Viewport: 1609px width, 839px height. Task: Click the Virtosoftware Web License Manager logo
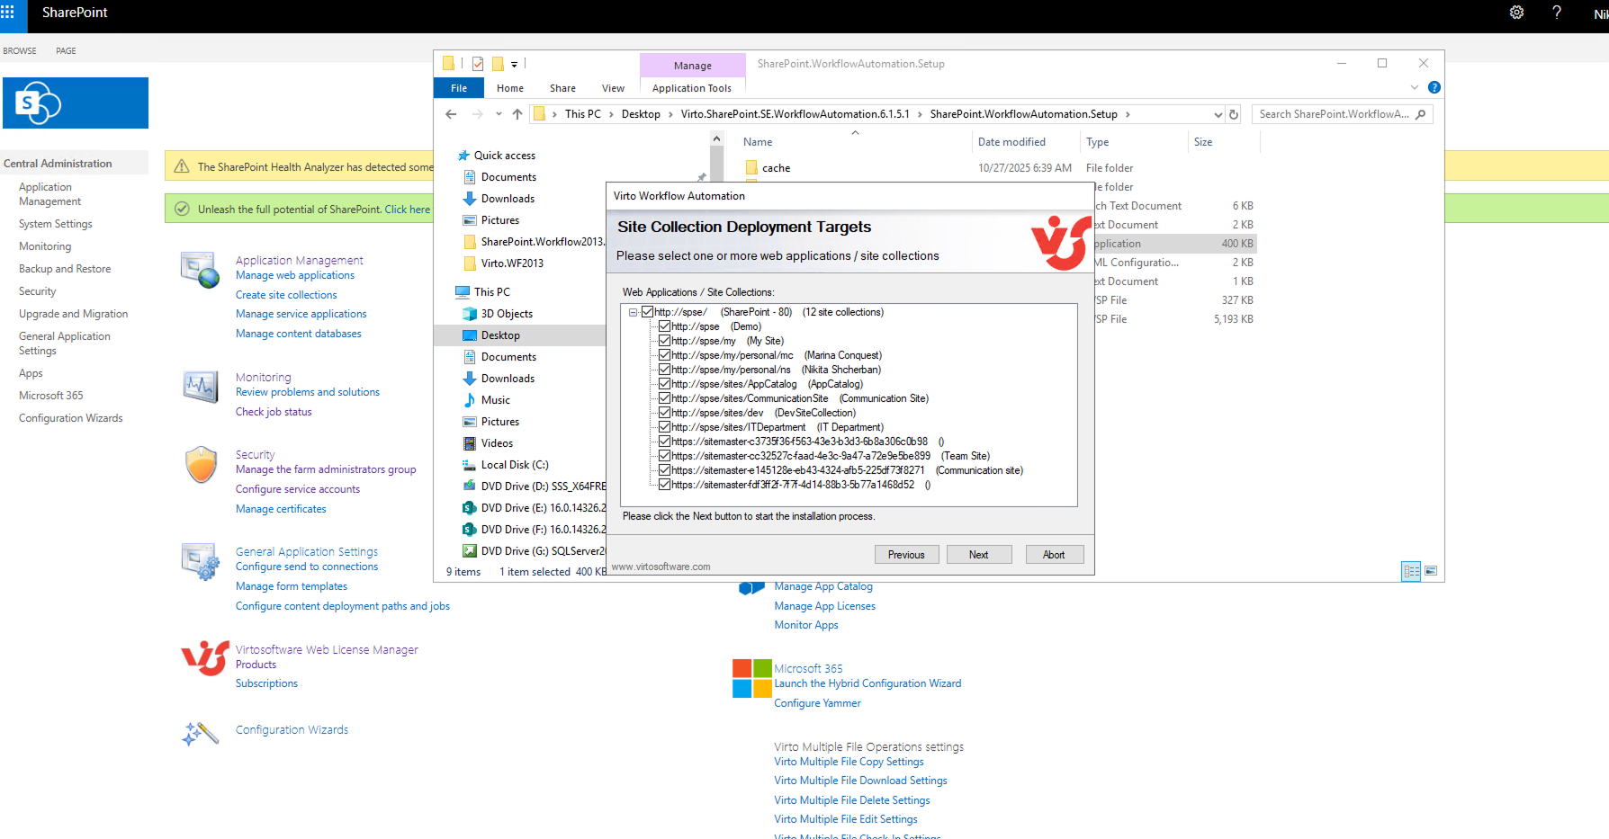point(204,657)
